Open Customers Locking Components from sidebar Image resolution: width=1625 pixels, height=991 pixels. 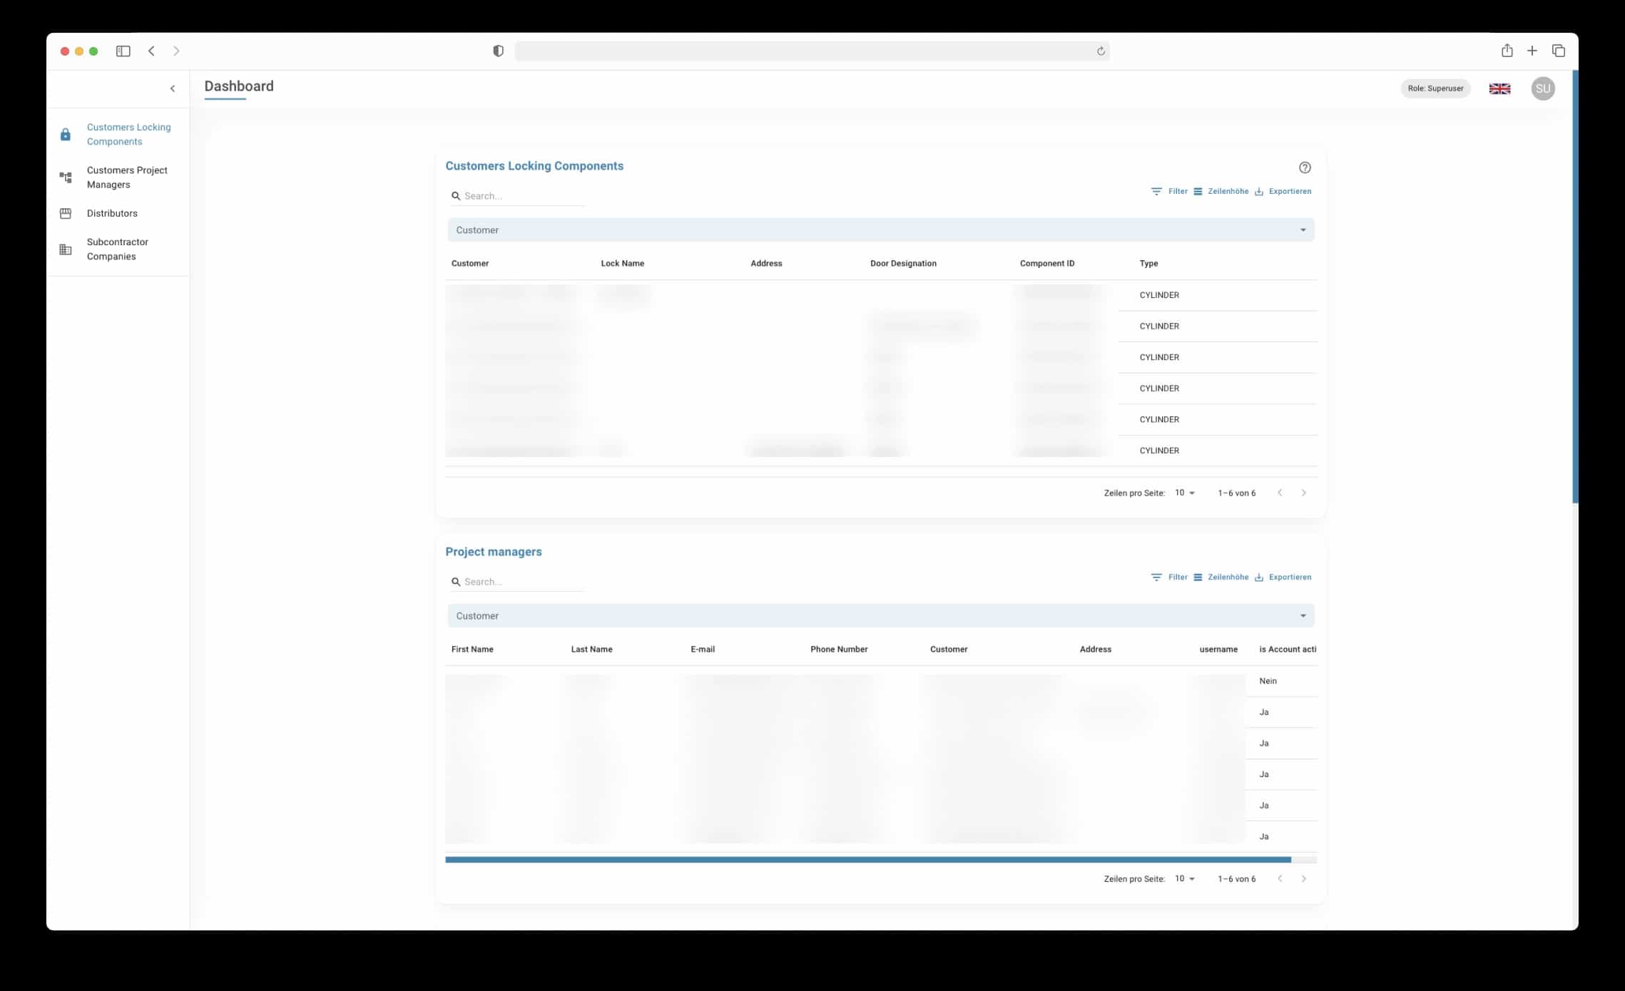(x=128, y=134)
